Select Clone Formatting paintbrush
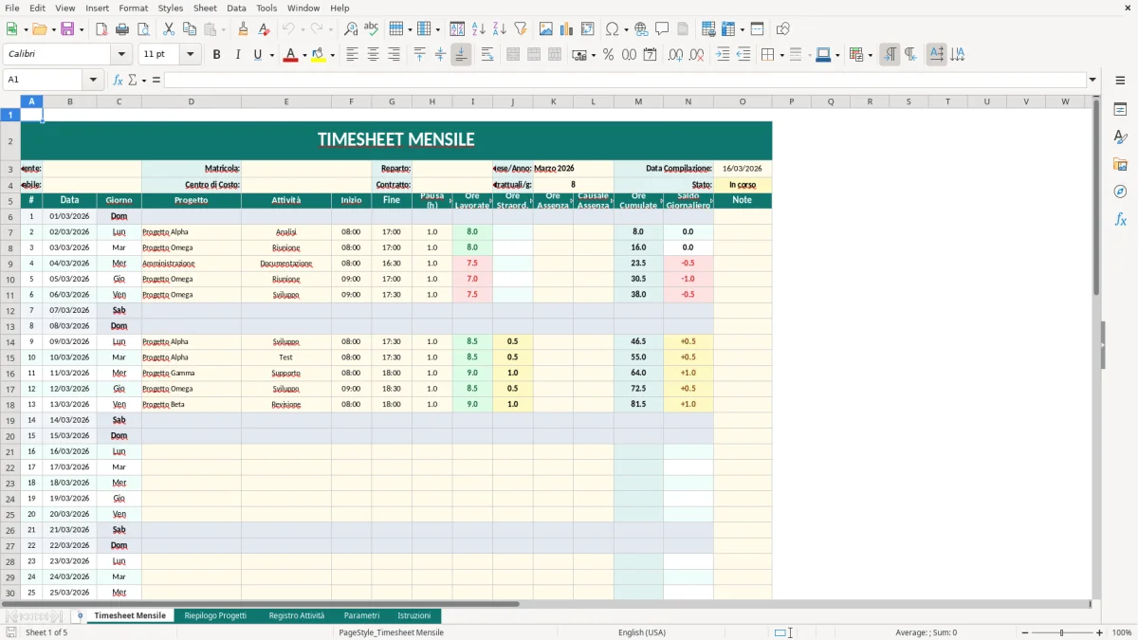 pyautogui.click(x=244, y=29)
